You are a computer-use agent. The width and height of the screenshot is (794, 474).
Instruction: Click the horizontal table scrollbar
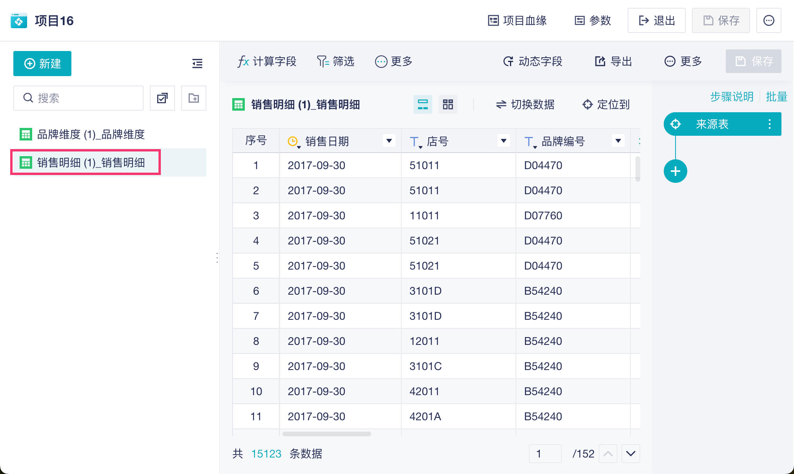point(326,434)
